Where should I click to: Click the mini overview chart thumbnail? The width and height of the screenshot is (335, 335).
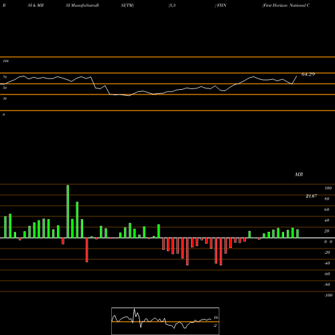coord(165,321)
